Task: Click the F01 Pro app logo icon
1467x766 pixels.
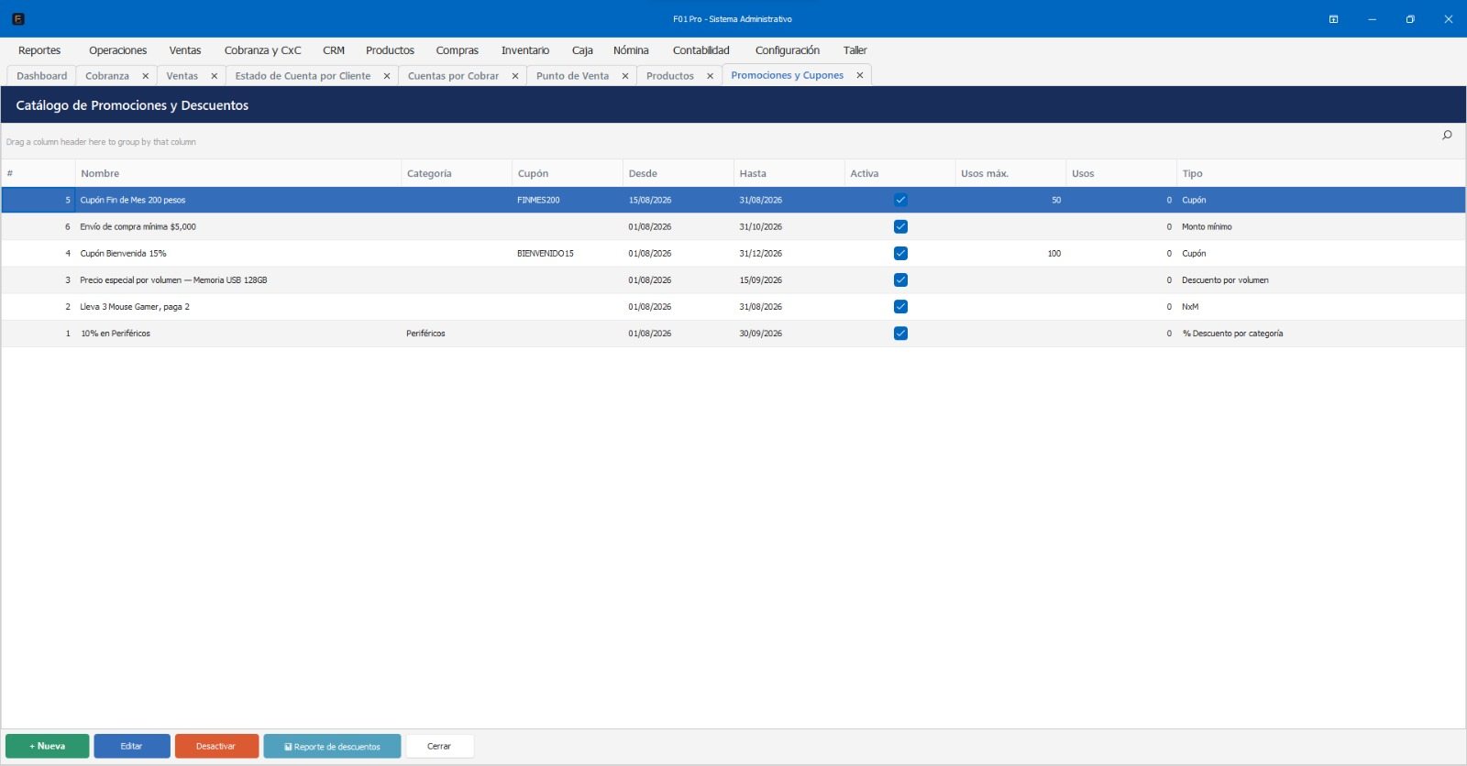Action: tap(18, 18)
